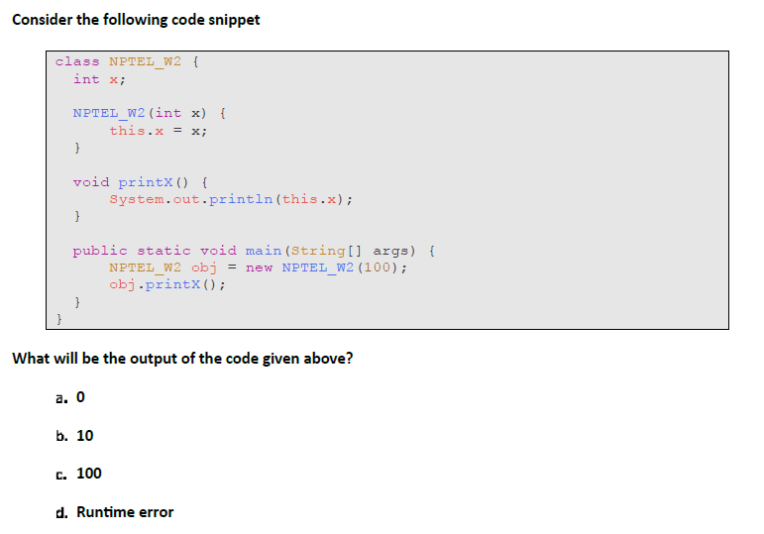764x534 pixels.
Task: Click the number 100 in the constructor call
Action: 377,267
